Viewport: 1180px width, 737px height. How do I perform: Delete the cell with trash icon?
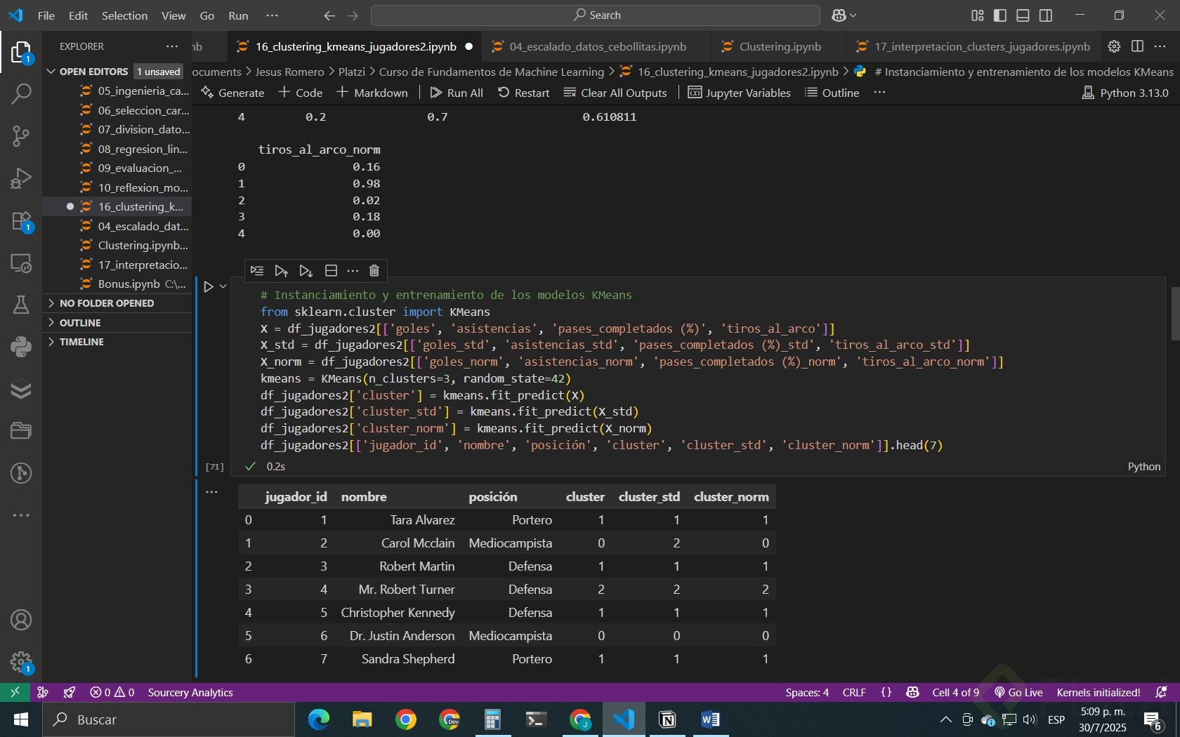tap(374, 271)
